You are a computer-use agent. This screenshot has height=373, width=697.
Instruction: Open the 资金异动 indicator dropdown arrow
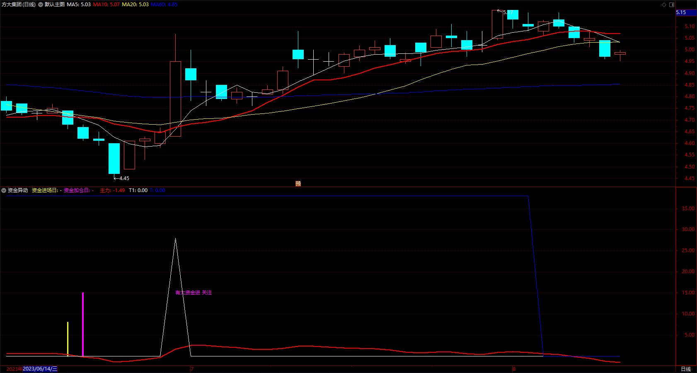[4, 190]
